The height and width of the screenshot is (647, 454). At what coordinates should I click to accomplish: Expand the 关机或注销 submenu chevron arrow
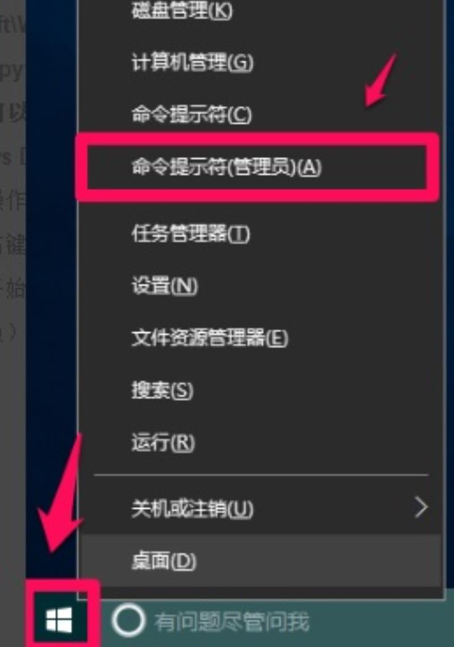[x=421, y=507]
